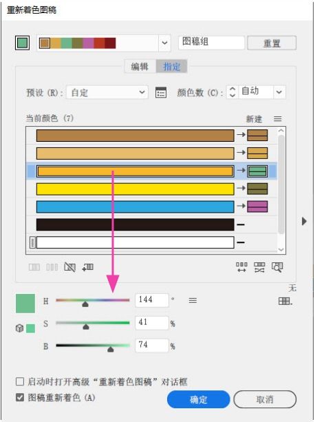Click the H hue slider handle
Screen dimensions: 315x422
85,304
